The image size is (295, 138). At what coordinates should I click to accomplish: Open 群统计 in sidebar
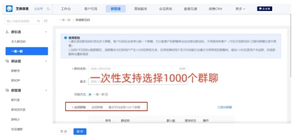pos(16,120)
